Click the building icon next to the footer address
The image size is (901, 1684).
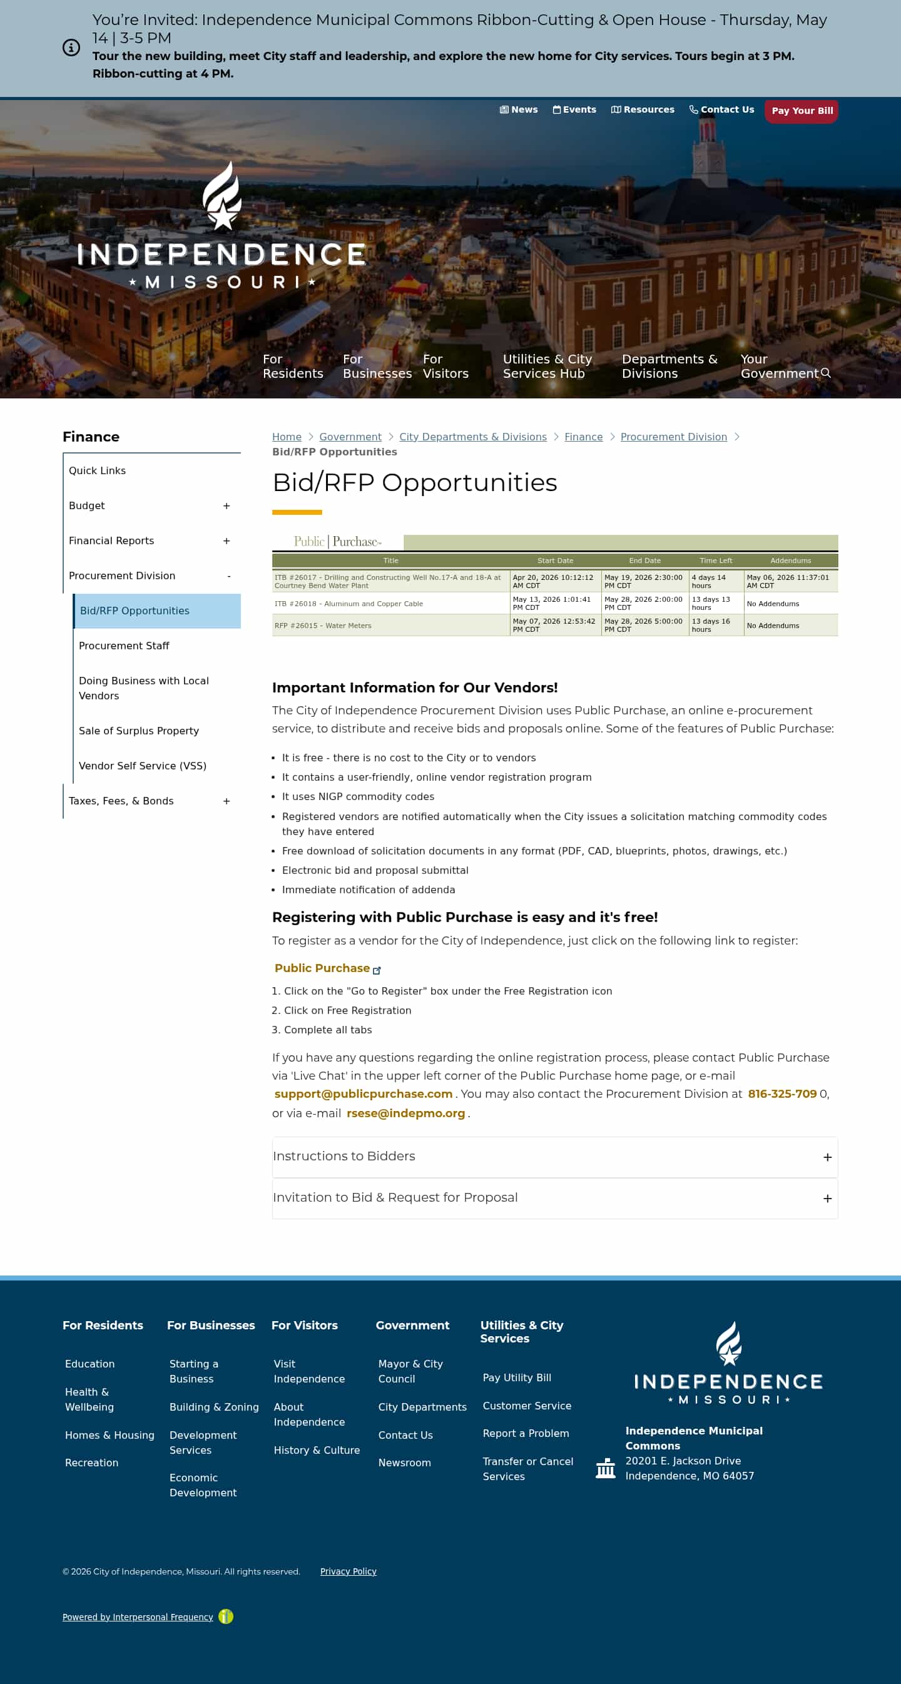coord(606,1468)
